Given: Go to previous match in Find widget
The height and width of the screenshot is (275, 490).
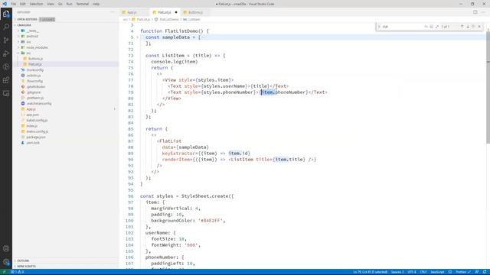Looking at the screenshot, I should tap(462, 27).
